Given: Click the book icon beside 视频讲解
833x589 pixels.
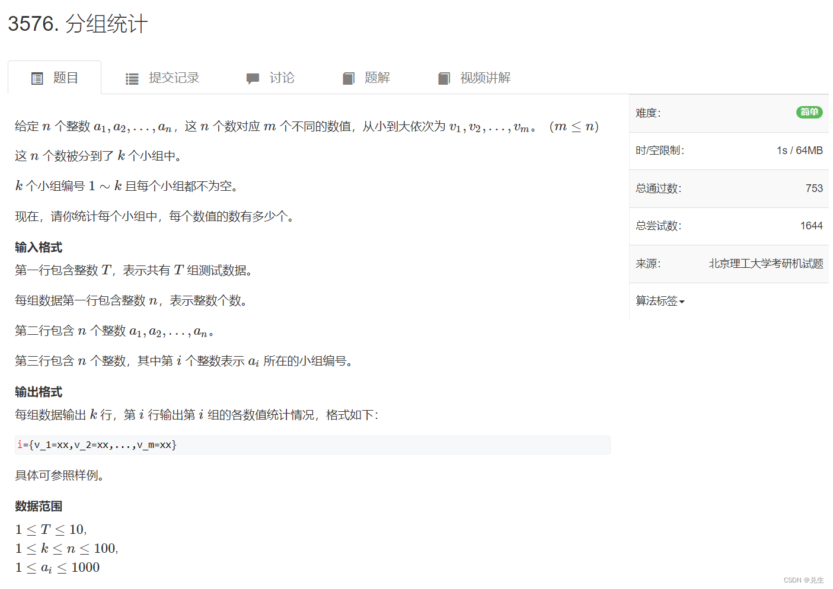Looking at the screenshot, I should [x=444, y=78].
